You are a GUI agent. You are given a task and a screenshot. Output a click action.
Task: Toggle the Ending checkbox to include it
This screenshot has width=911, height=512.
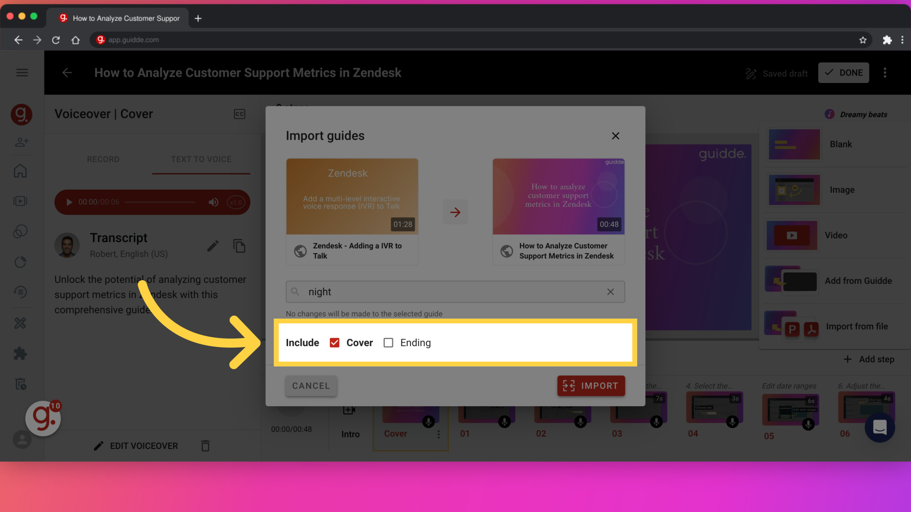pyautogui.click(x=389, y=343)
